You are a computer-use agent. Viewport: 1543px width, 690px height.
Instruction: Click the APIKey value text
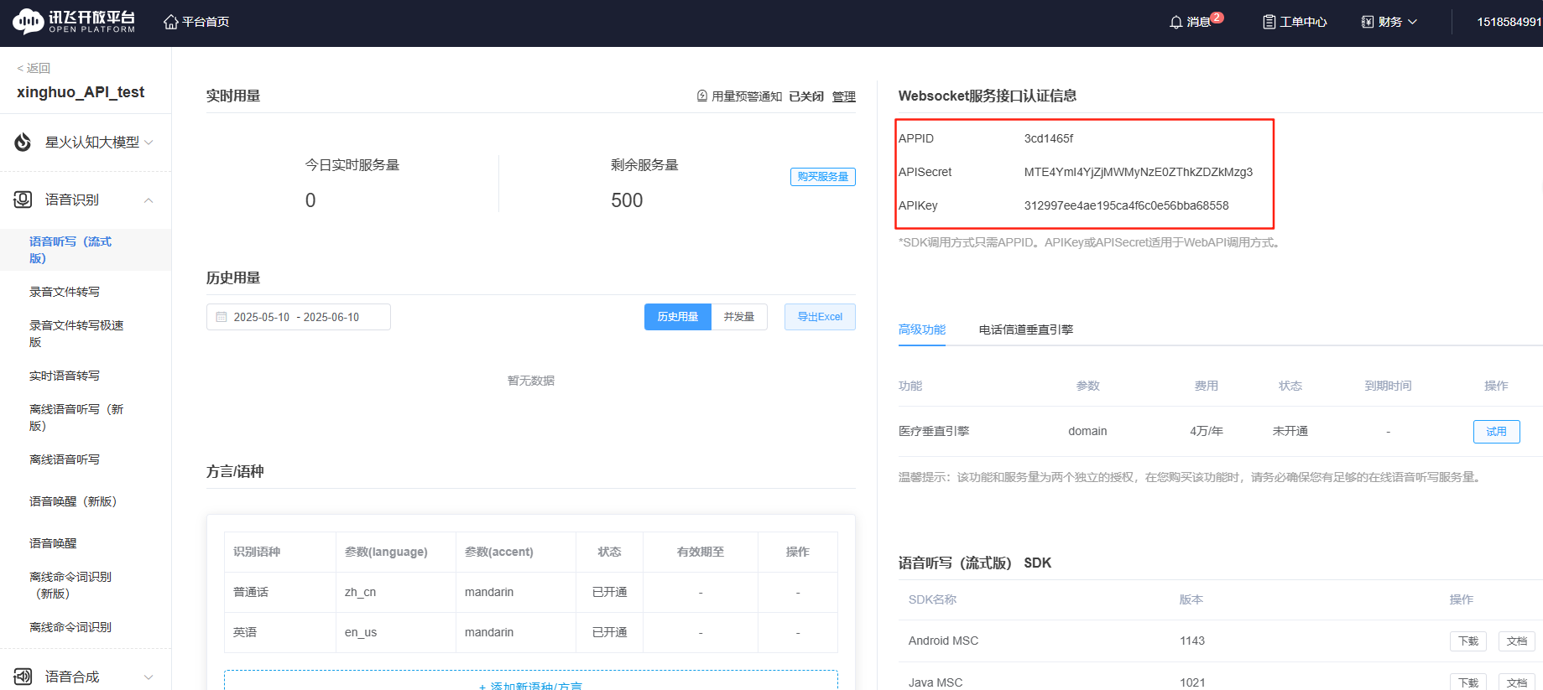(x=1126, y=205)
